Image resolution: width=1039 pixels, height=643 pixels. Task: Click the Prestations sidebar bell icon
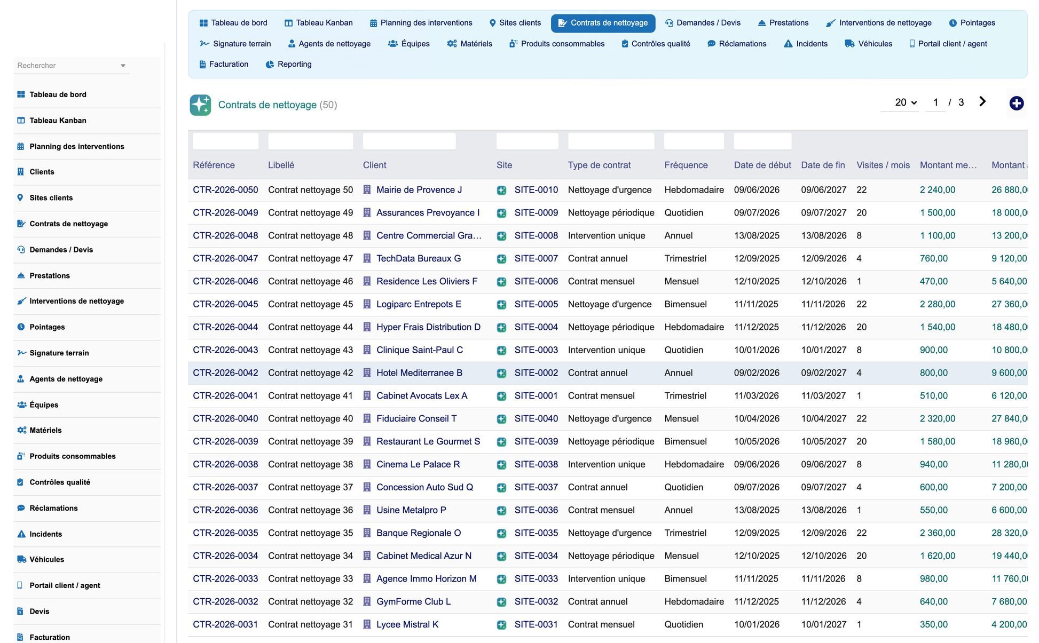tap(21, 275)
